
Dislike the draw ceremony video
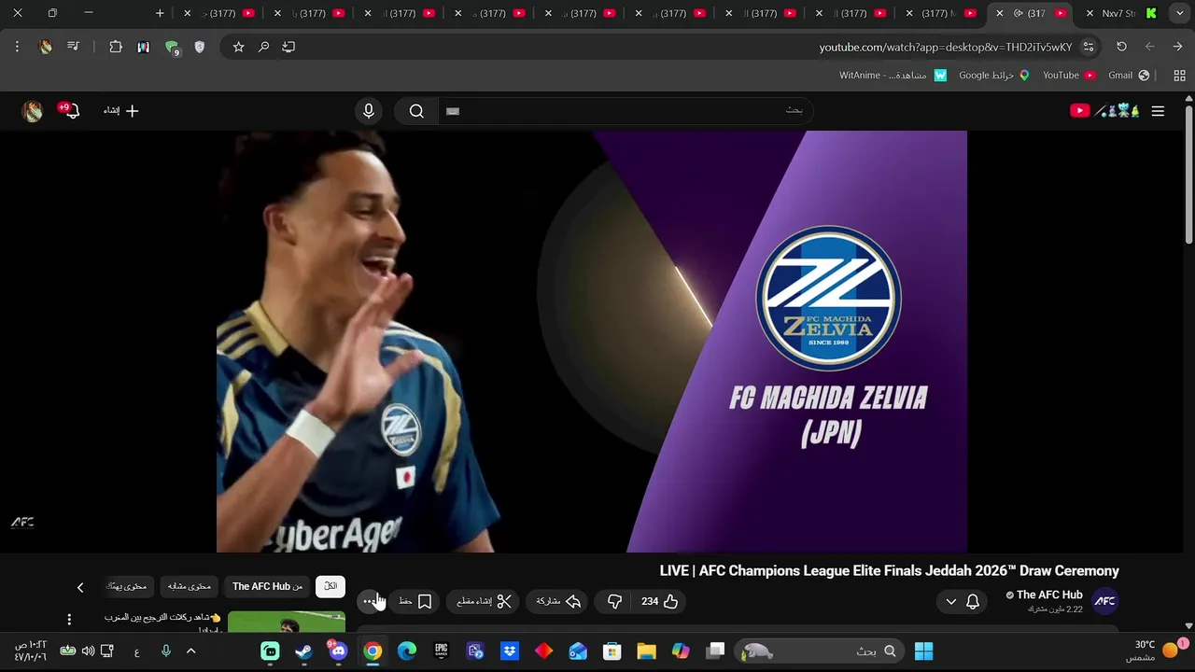tap(614, 602)
